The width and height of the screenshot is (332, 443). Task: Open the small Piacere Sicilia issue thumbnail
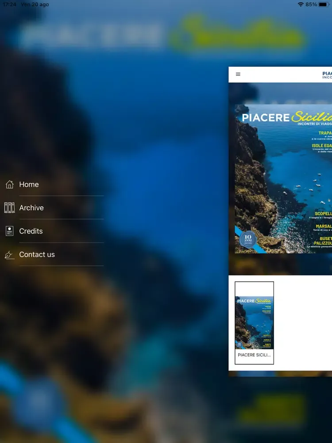pyautogui.click(x=255, y=323)
